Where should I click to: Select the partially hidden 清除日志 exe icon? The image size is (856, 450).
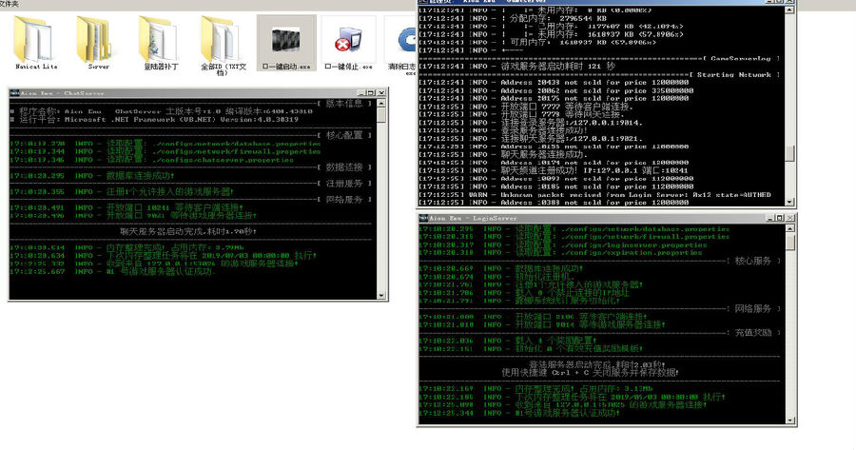tap(405, 38)
